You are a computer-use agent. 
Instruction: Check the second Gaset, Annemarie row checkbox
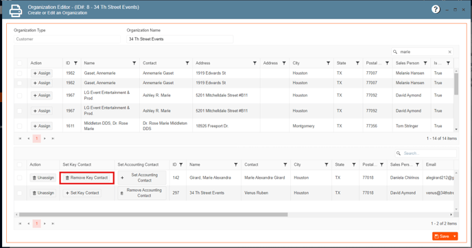click(20, 83)
